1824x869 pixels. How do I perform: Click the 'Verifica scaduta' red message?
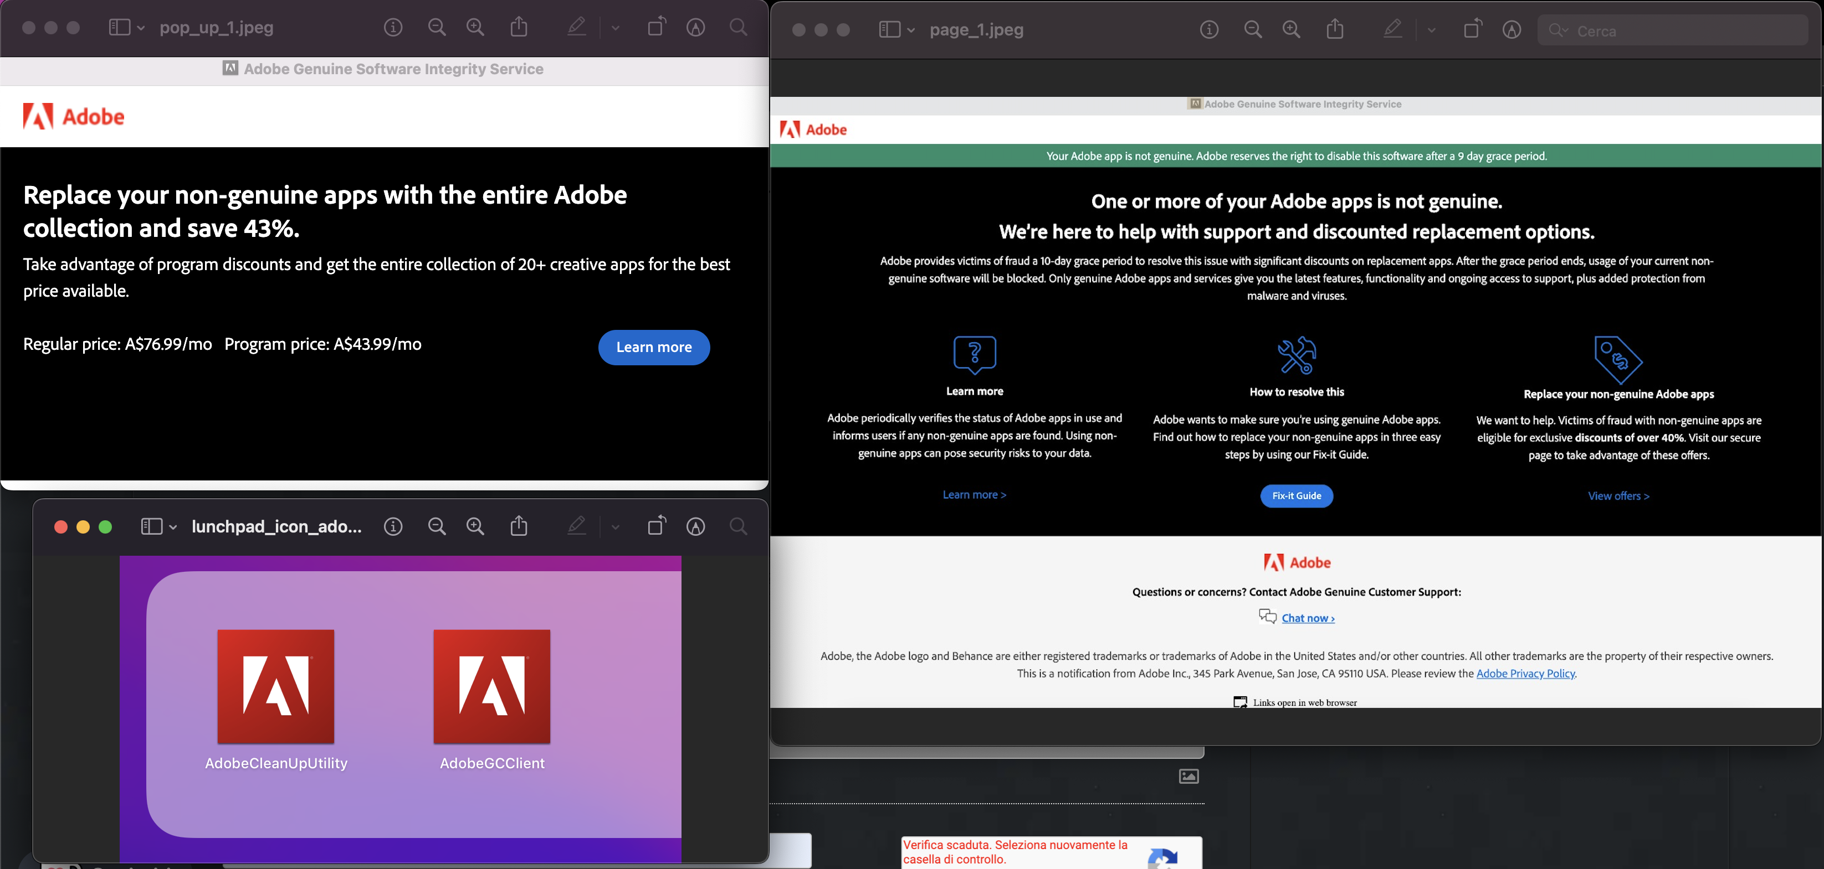coord(1016,852)
